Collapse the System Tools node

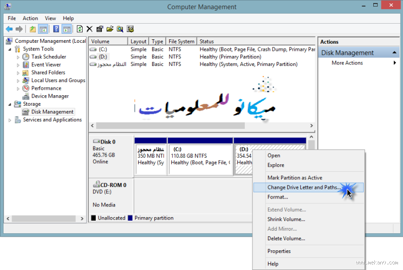pos(10,49)
